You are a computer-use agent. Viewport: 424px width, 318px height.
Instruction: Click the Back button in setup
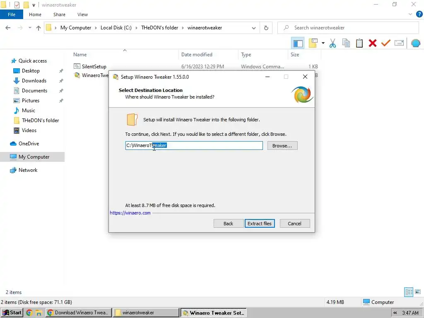(x=228, y=223)
